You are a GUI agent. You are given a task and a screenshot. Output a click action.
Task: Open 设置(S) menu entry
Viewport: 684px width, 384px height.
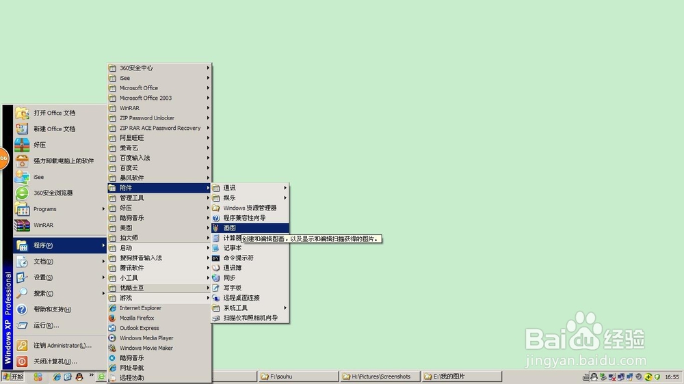pos(60,277)
